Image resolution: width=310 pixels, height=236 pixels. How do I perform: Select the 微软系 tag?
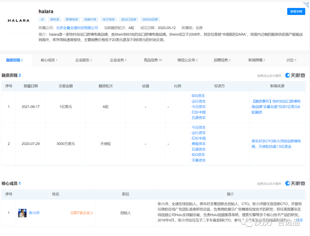click(55, 19)
